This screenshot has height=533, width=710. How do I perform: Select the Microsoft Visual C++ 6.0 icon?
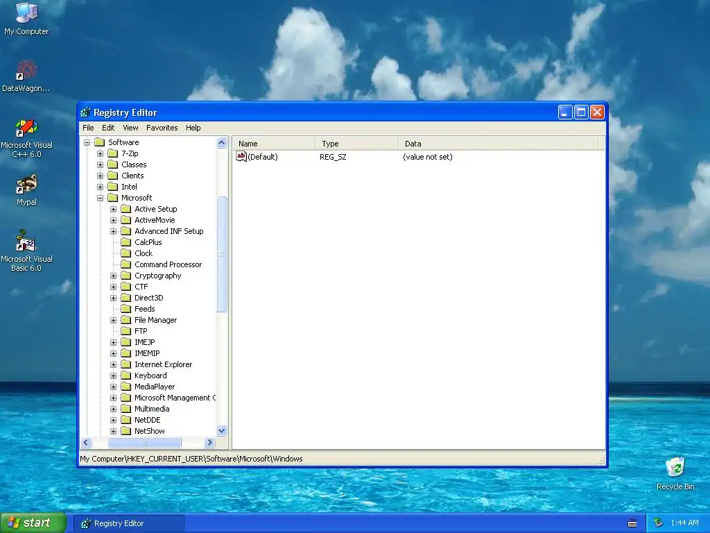(26, 128)
